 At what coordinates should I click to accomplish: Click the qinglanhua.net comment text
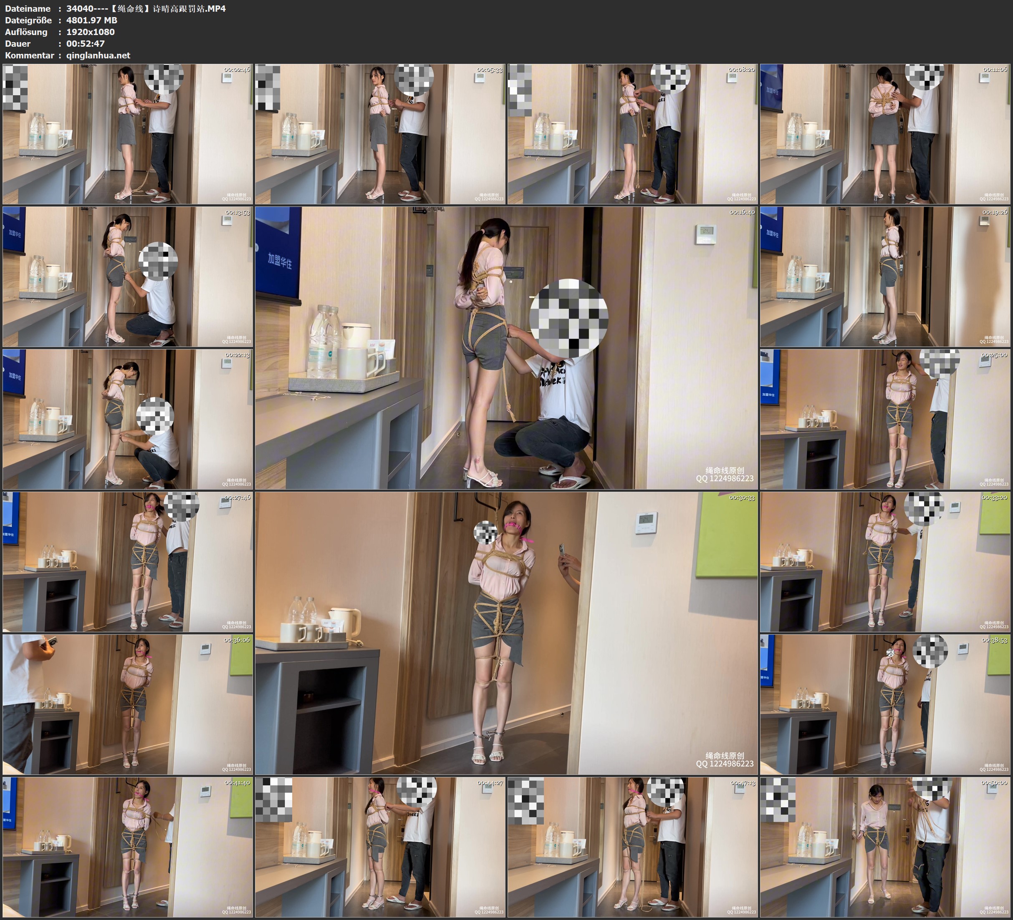[x=99, y=55]
